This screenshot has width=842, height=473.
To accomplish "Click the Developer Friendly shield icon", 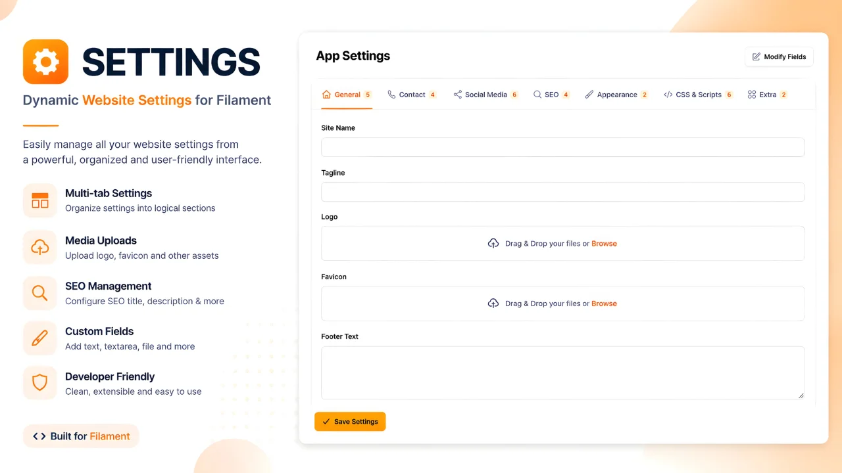I will tap(40, 383).
